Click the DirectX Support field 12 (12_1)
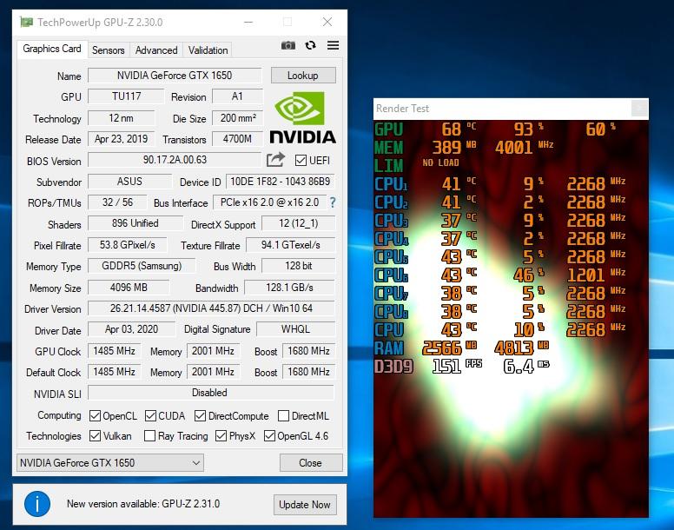The image size is (674, 530). 298,223
